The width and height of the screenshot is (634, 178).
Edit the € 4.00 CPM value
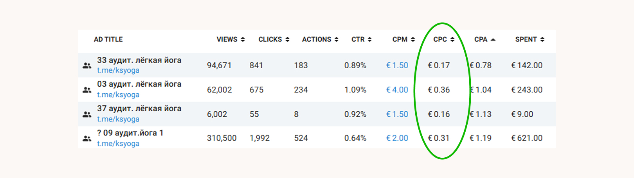point(397,90)
